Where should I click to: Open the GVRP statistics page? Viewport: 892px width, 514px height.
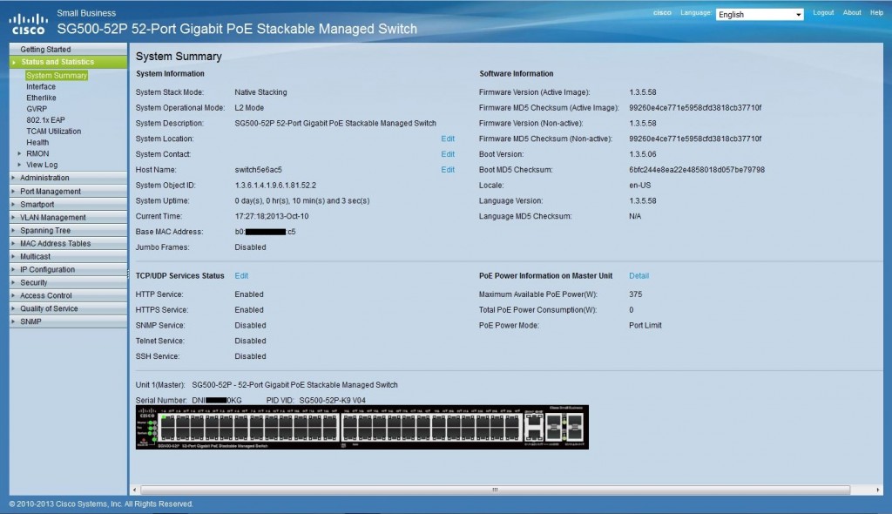[37, 109]
